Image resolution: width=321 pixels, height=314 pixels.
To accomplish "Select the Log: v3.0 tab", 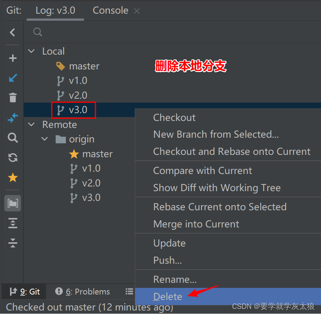I will click(x=55, y=10).
